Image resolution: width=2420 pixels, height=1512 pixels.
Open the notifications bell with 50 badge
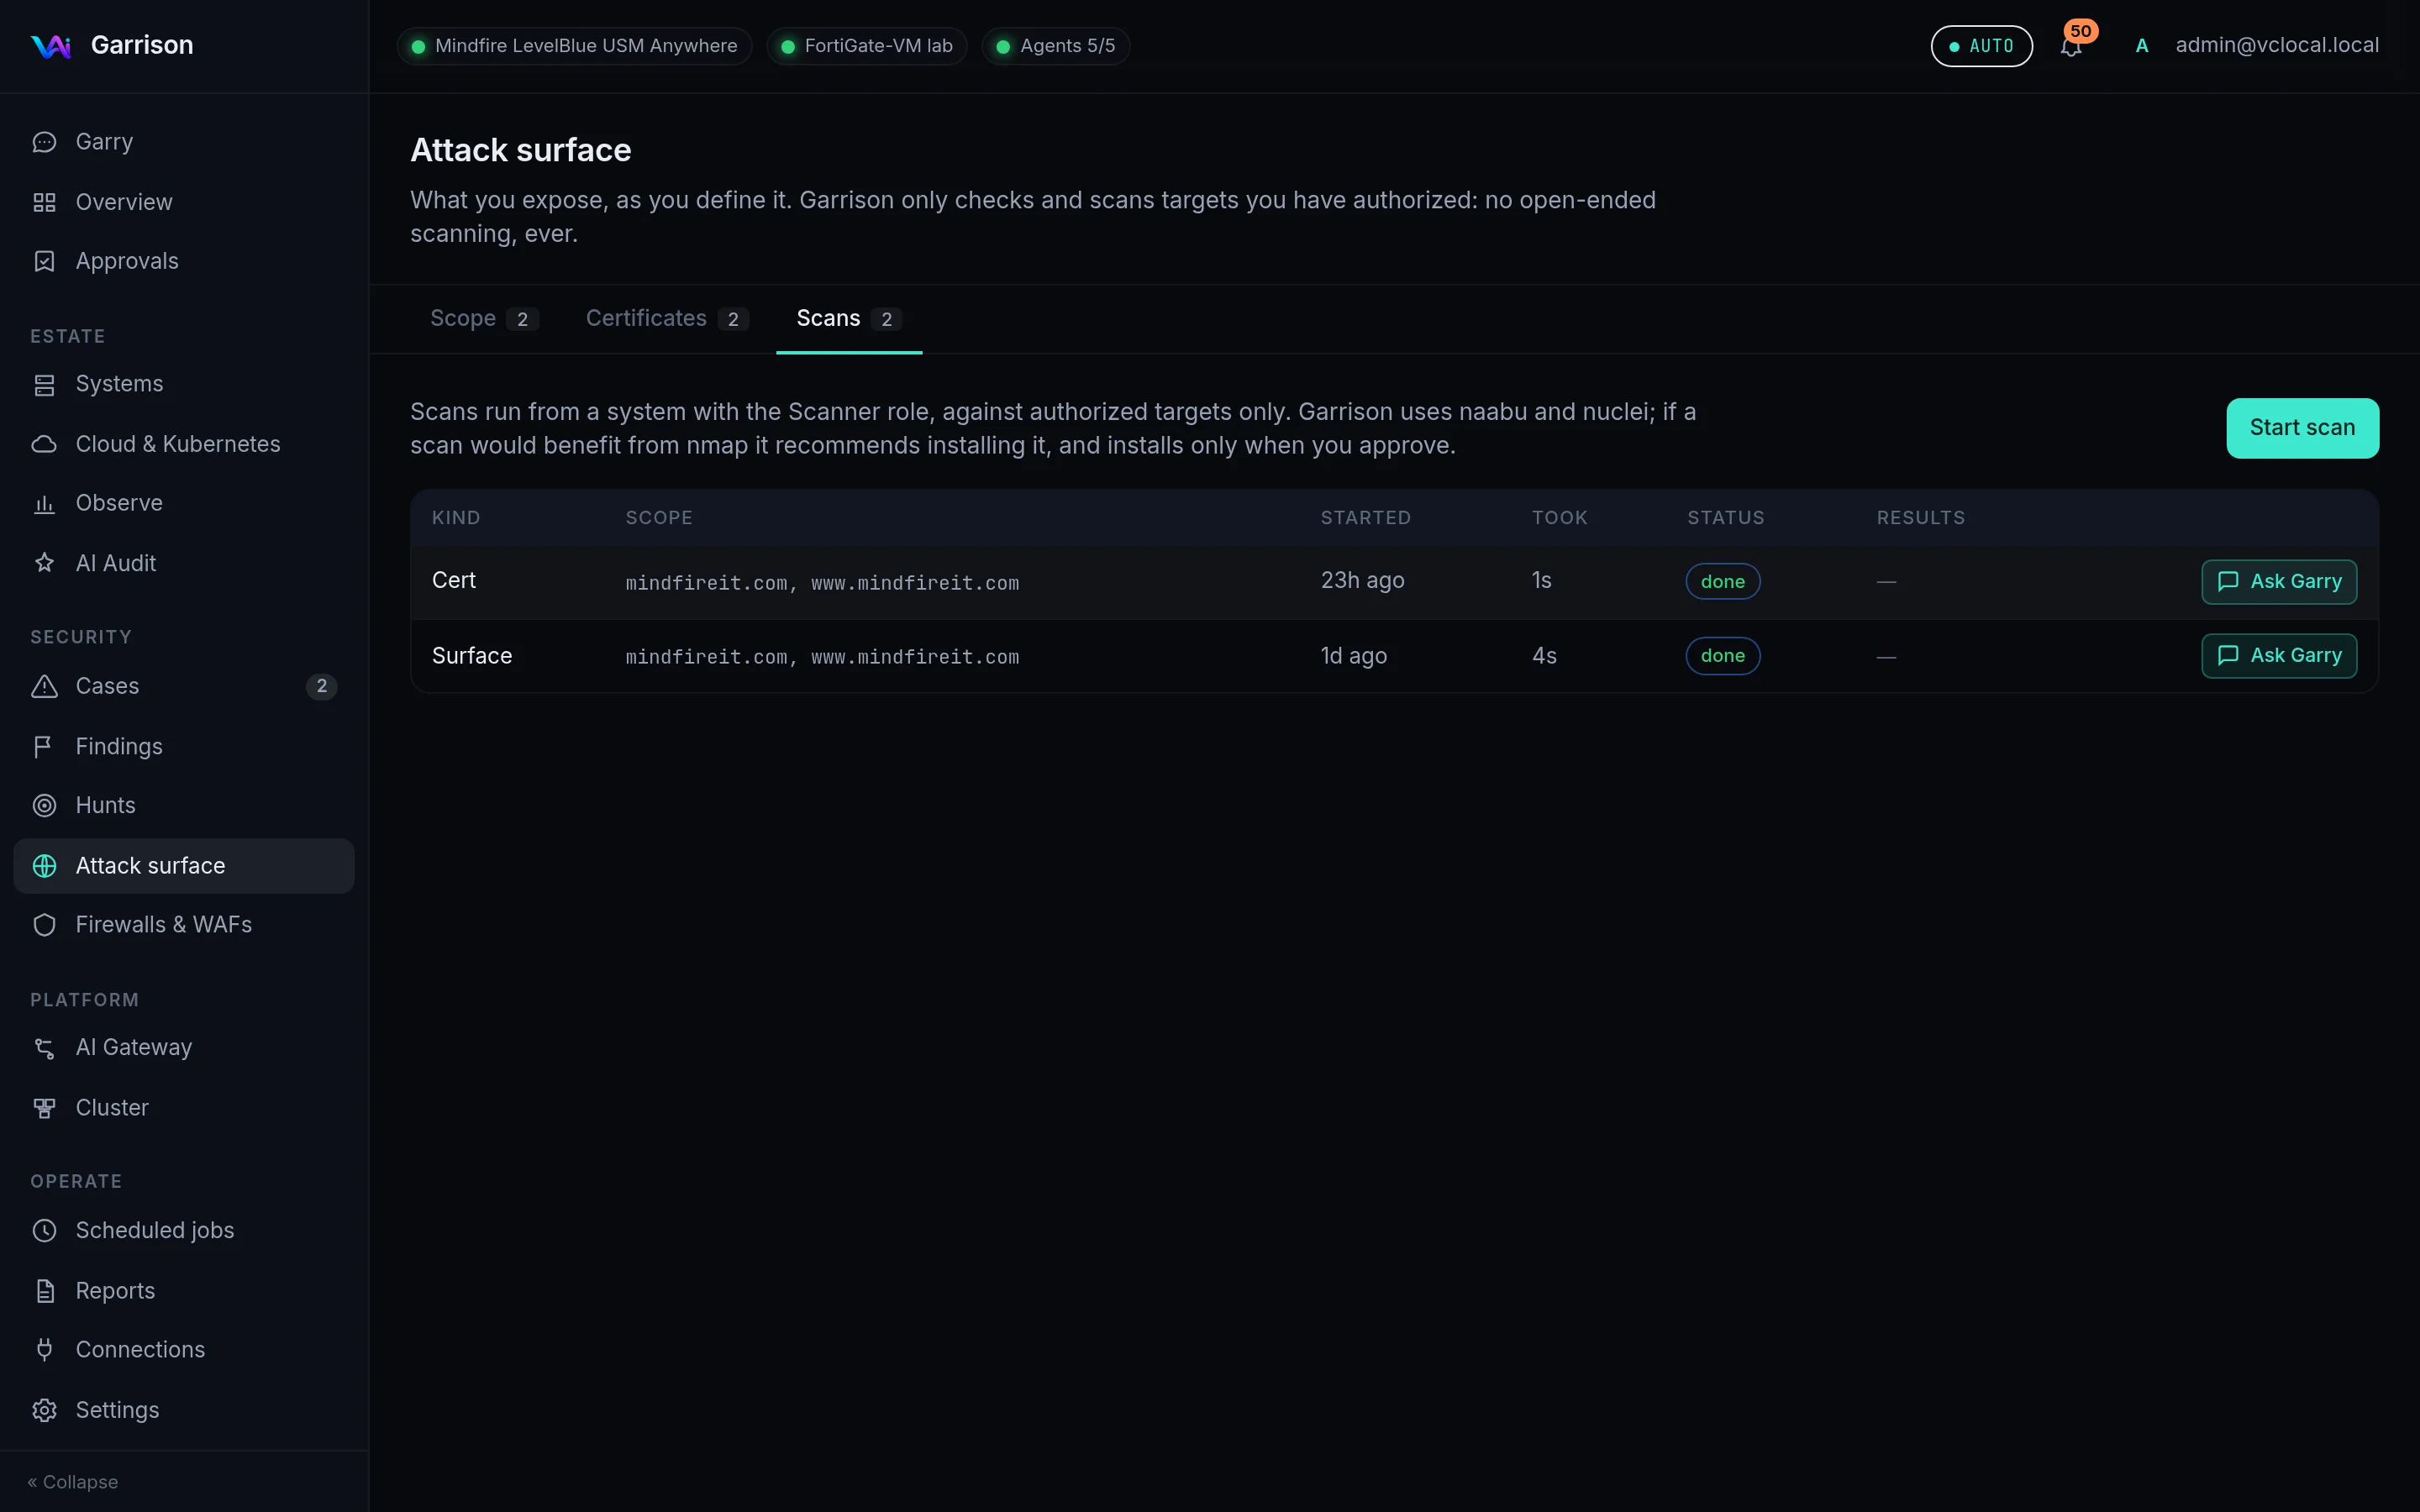pos(2072,45)
